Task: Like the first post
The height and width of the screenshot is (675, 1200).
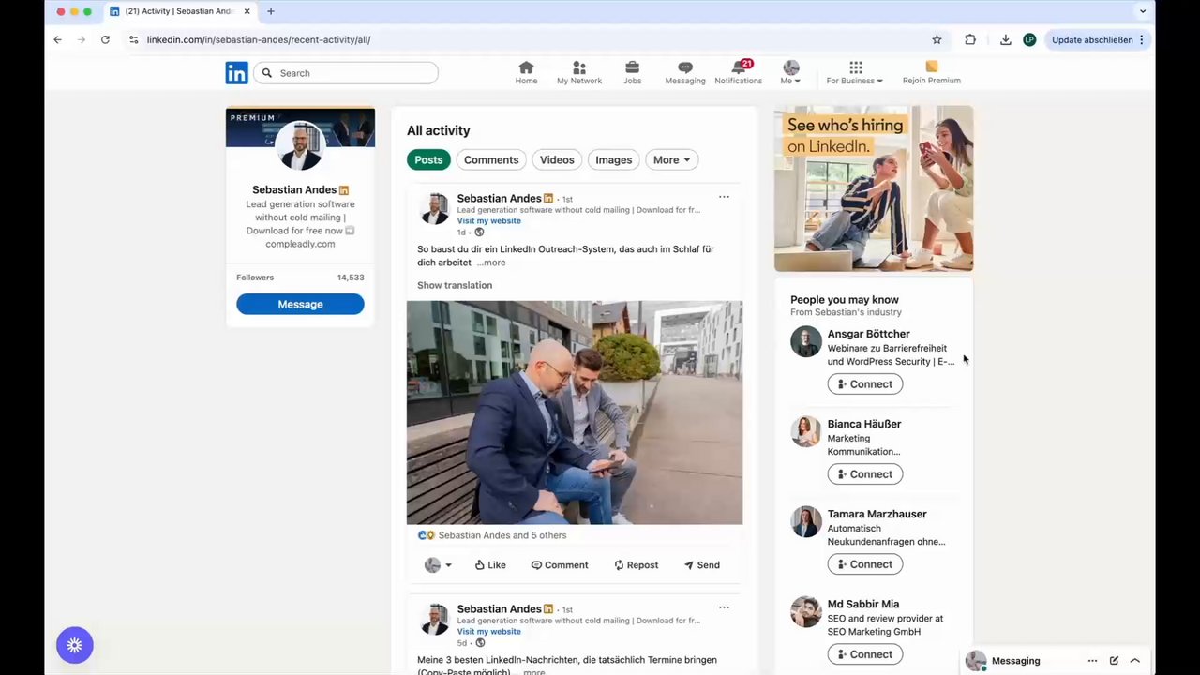Action: coord(489,565)
